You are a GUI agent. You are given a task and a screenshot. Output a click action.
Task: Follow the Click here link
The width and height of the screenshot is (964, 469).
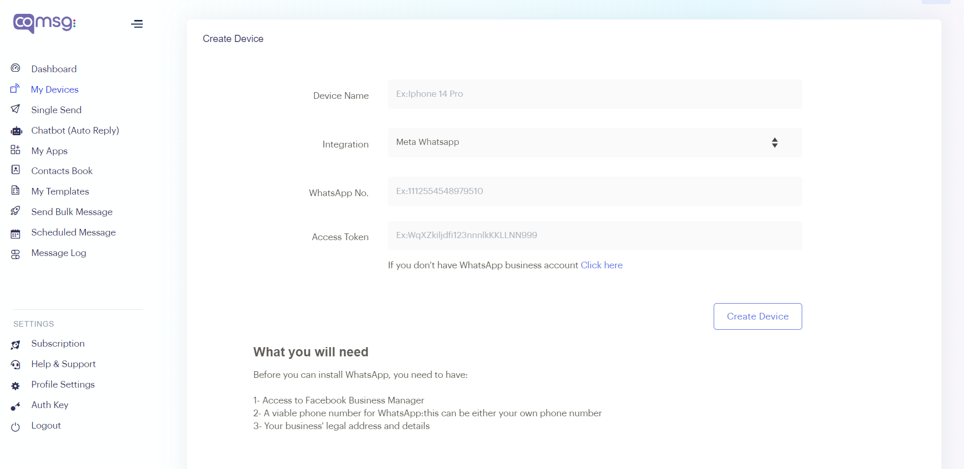[602, 265]
